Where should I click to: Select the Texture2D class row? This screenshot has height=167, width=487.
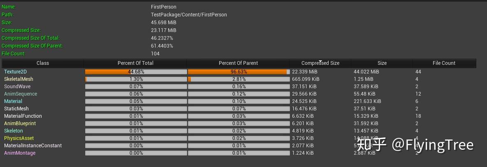15,72
